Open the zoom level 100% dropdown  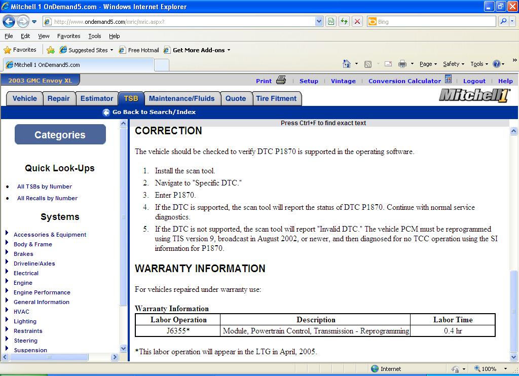pos(505,369)
